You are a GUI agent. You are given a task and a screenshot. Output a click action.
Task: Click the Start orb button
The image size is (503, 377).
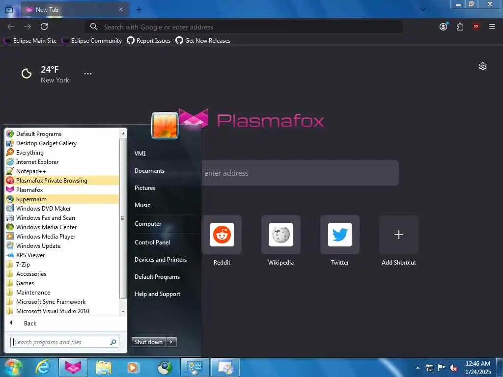pyautogui.click(x=13, y=367)
